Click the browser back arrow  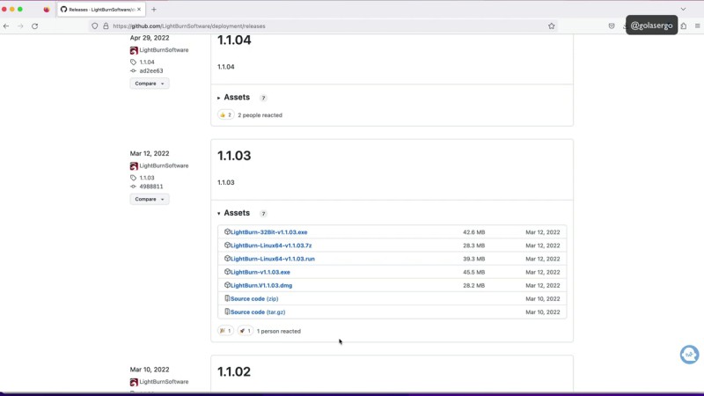point(7,26)
